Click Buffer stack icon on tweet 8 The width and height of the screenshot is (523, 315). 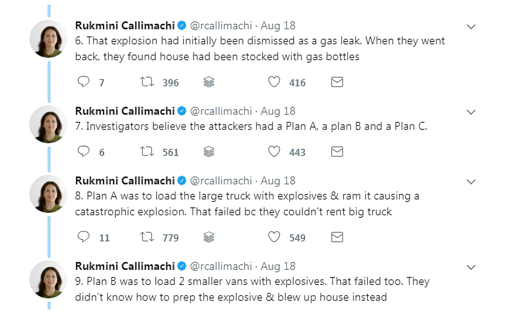pos(209,238)
